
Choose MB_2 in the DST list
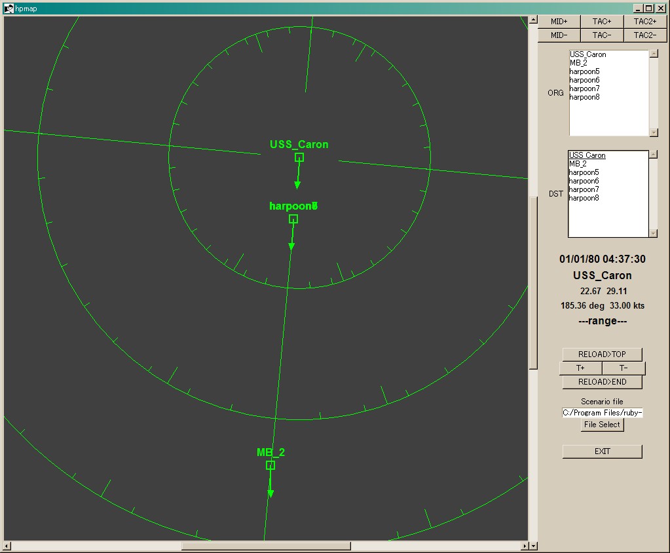[x=578, y=164]
